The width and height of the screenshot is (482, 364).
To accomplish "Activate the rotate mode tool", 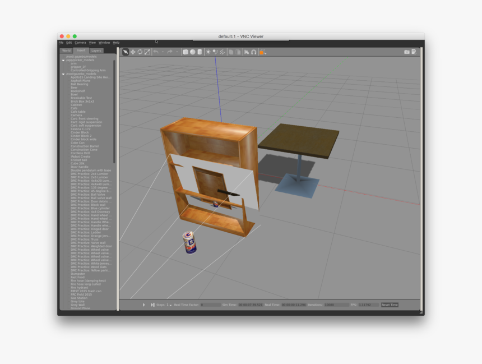I will 140,52.
